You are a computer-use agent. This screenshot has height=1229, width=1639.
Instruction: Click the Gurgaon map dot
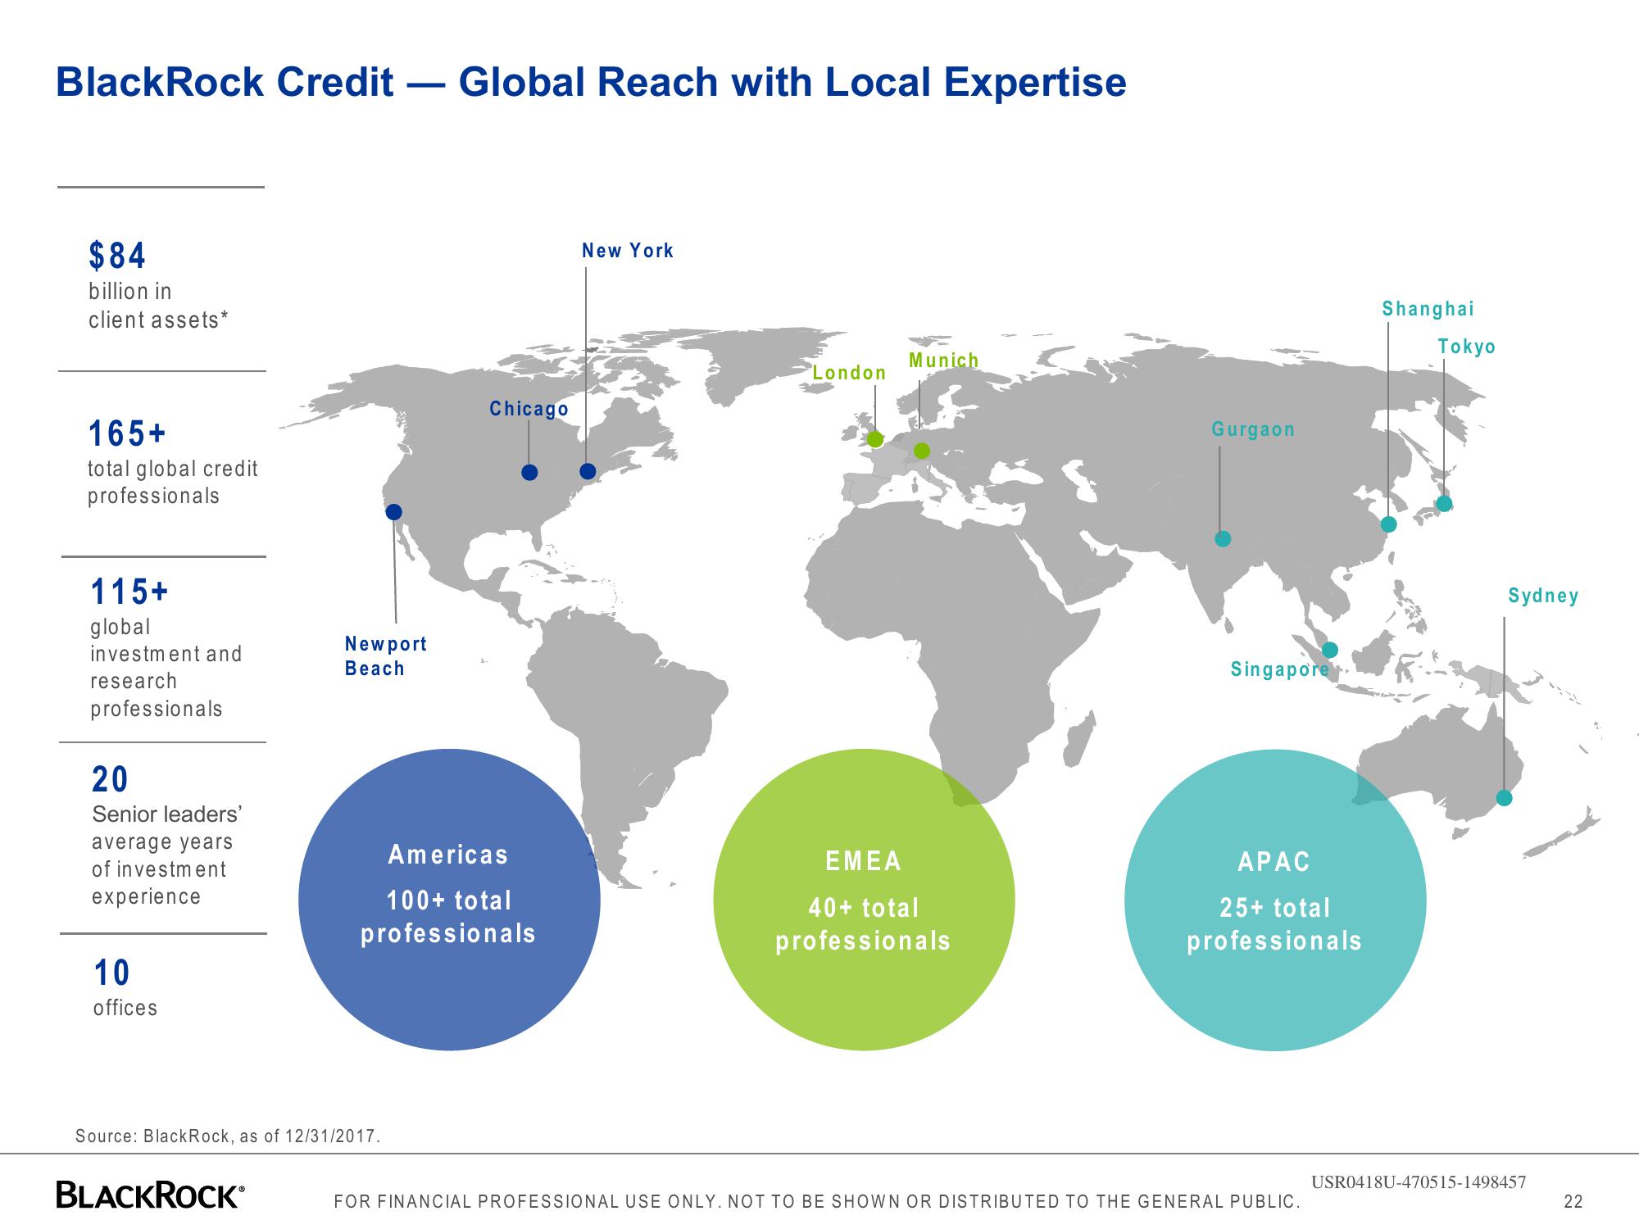coord(1223,538)
